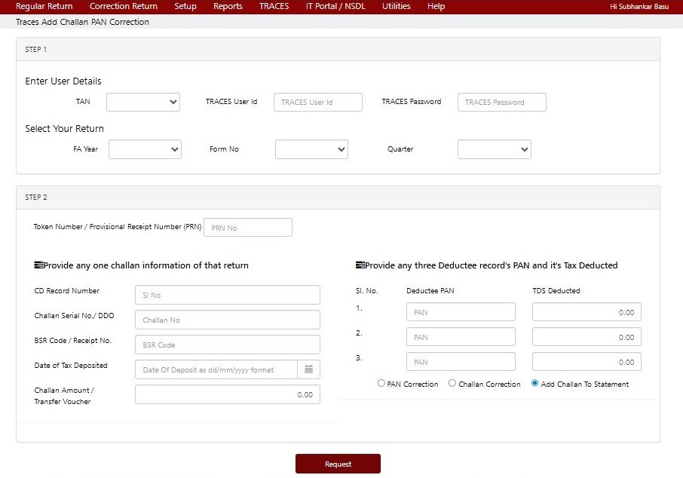Click the TRACES User Id input field
The image size is (683, 478).
[x=317, y=102]
